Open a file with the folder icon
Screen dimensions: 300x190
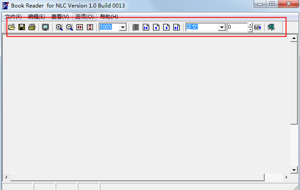[12, 27]
